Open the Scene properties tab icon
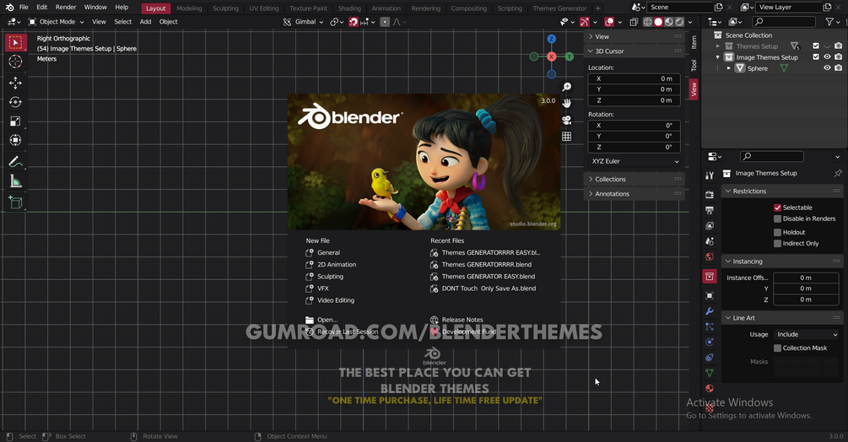848x442 pixels. click(710, 241)
